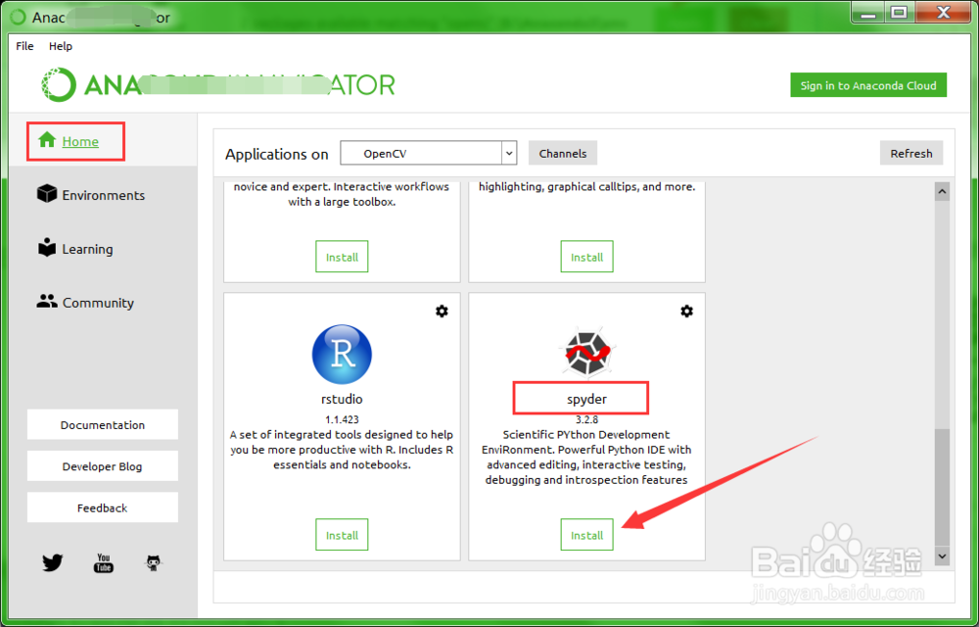979x627 pixels.
Task: Open the YouTube icon link
Action: [x=104, y=562]
